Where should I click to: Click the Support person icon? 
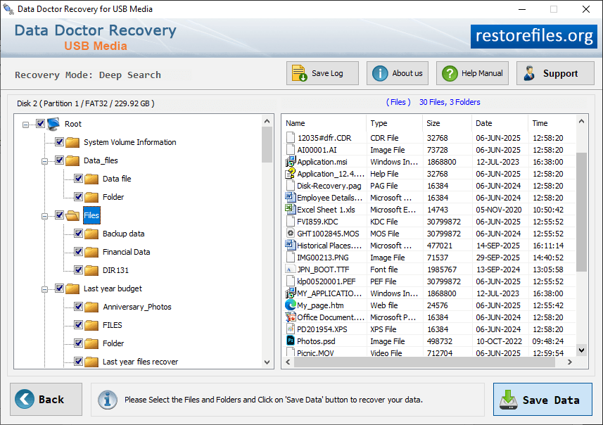coord(529,73)
